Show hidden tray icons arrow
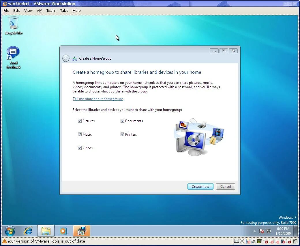This screenshot has width=300, height=246. [x=254, y=231]
